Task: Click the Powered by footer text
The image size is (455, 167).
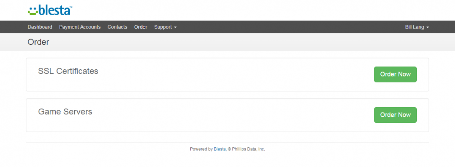Action: click(201, 149)
